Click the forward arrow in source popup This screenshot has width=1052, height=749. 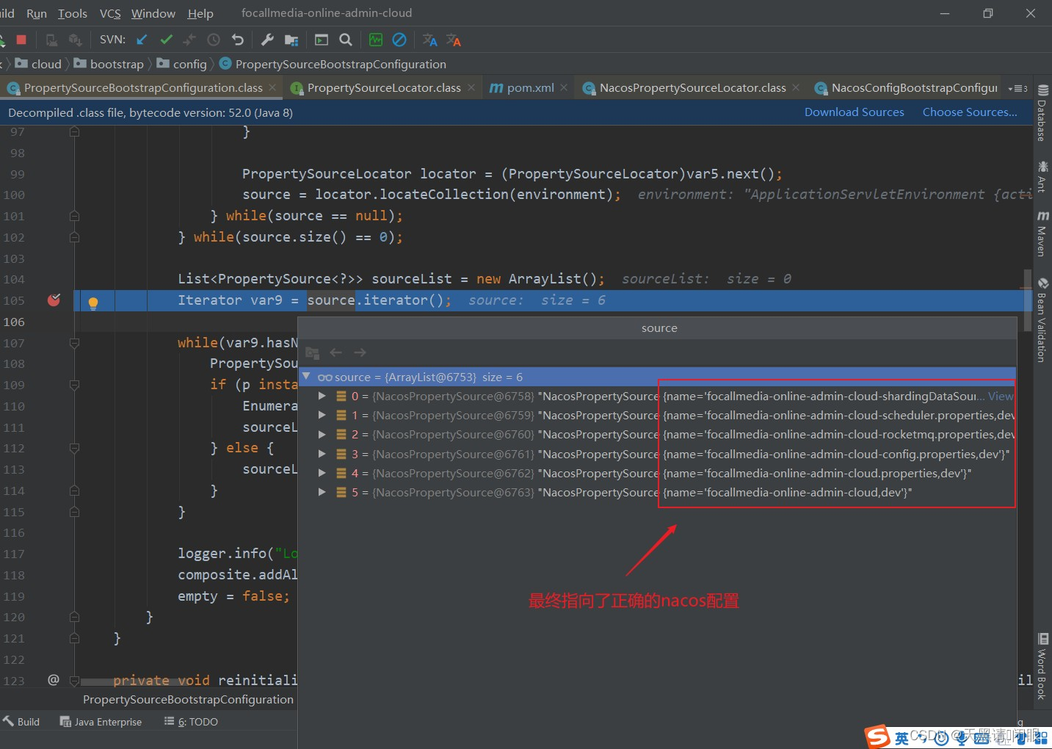[x=360, y=352]
